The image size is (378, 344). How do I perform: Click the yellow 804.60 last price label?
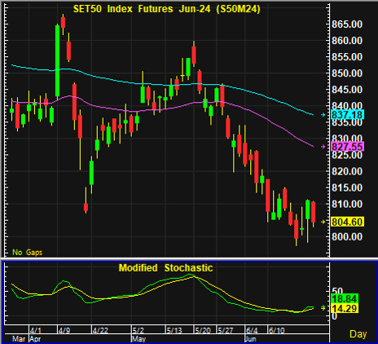pyautogui.click(x=347, y=222)
